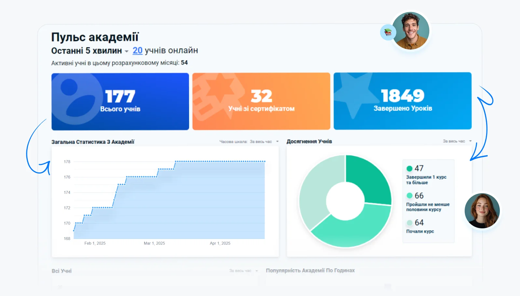Click the star icon on the completed lessons card
Viewport: 520px width, 296px height.
tap(354, 93)
